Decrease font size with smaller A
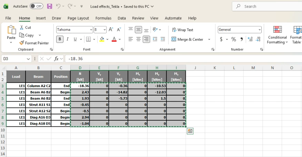 (119, 29)
